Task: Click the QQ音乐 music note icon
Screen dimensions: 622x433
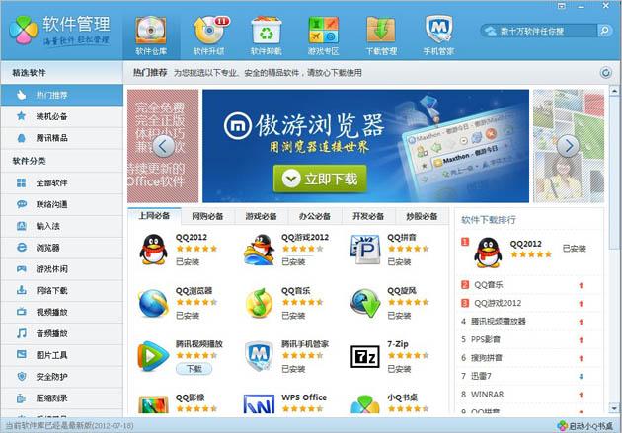Action: point(259,303)
